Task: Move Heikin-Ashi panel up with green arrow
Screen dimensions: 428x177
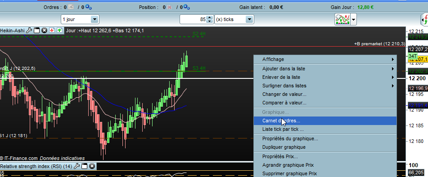Action: click(x=60, y=30)
